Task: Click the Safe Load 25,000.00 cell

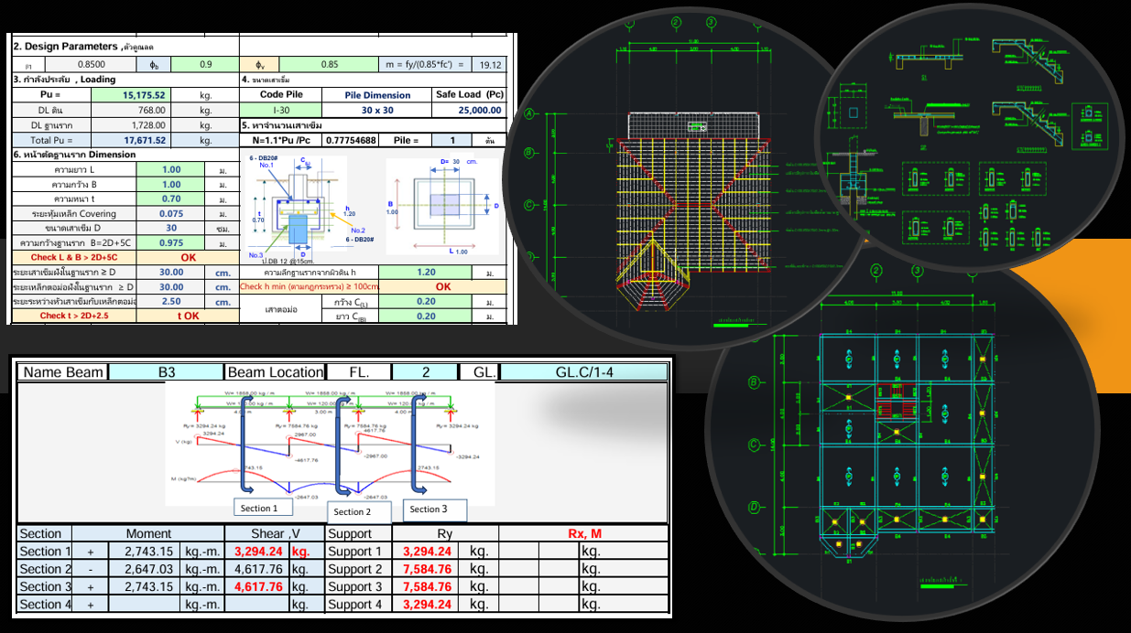Action: tap(470, 110)
